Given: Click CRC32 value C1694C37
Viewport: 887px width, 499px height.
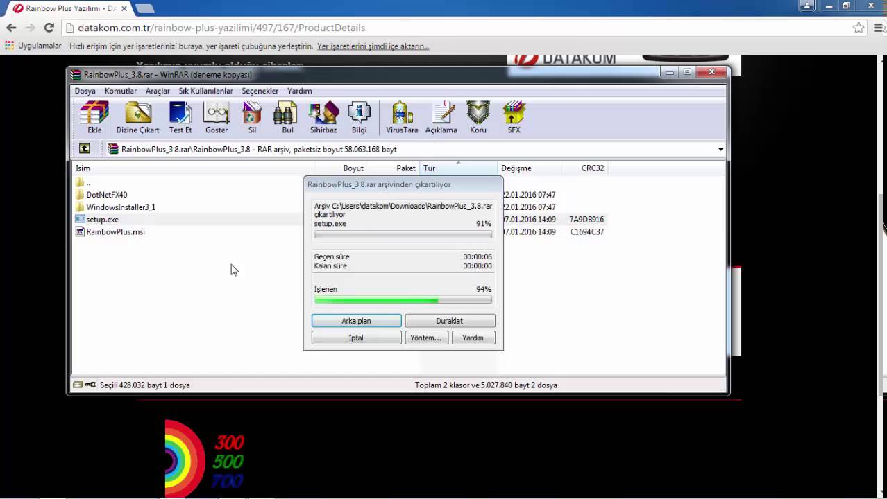Looking at the screenshot, I should coord(587,232).
